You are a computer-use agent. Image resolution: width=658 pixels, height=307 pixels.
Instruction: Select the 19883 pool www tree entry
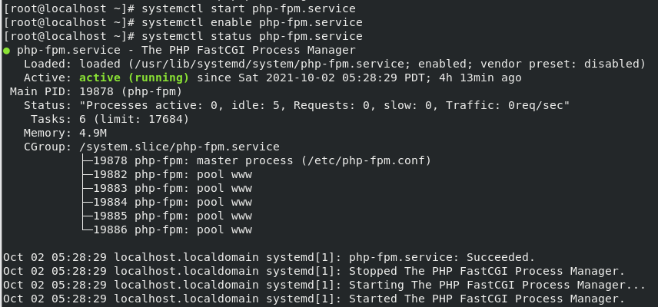[172, 189]
